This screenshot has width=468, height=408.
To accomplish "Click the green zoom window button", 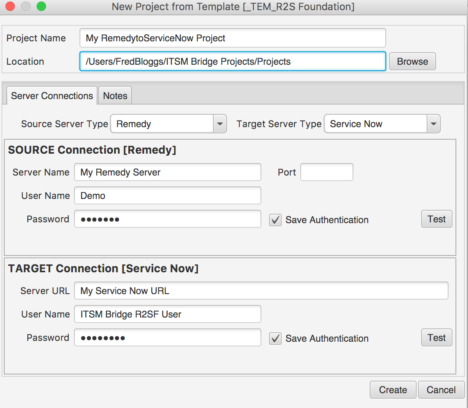I will coord(41,6).
